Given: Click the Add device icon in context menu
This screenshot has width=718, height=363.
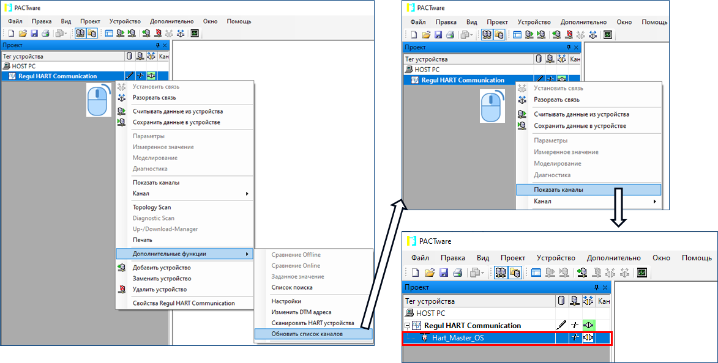Looking at the screenshot, I should point(121,268).
